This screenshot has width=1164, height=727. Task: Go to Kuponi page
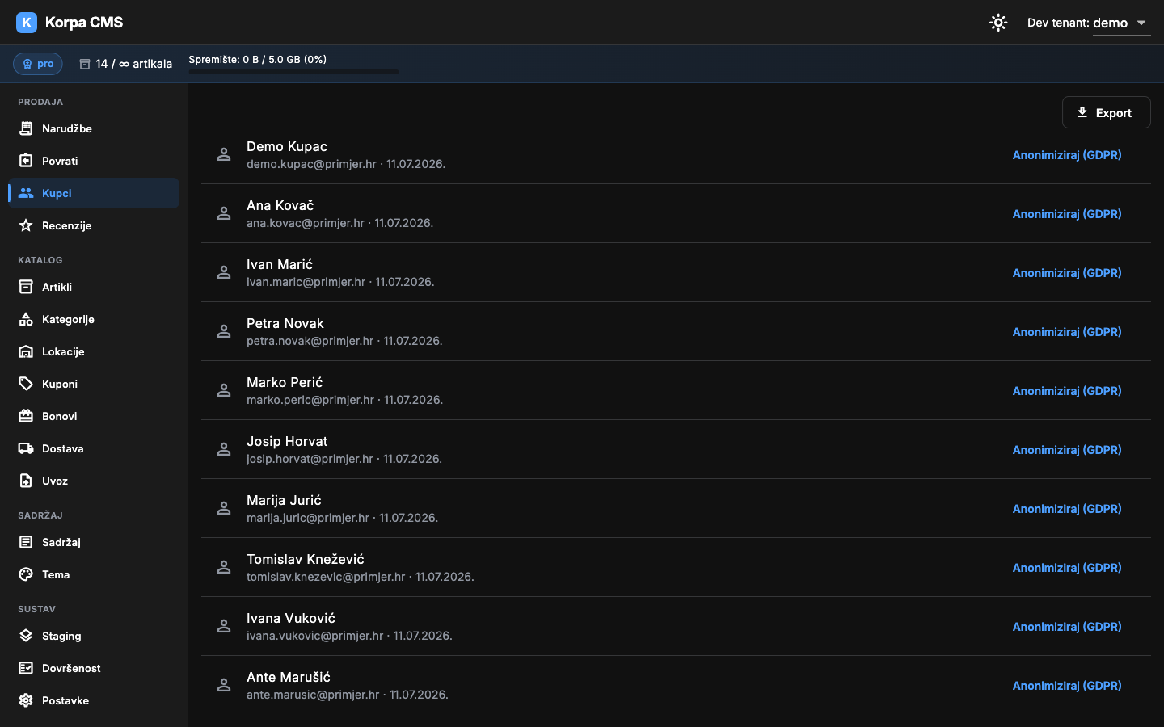point(94,384)
